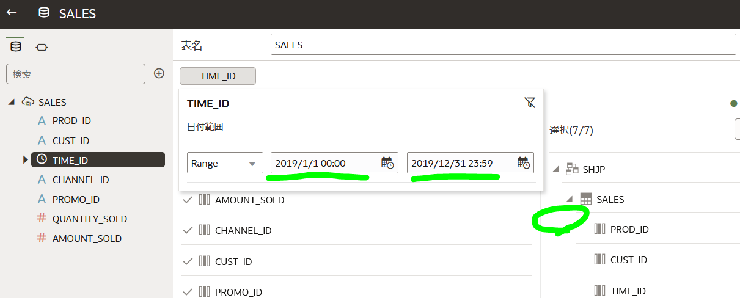This screenshot has height=298, width=740.
Task: Edit start date 2019/1/1 00:00 field
Action: pos(334,163)
